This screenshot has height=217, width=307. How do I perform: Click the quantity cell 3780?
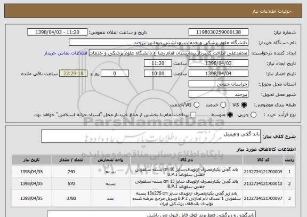pyautogui.click(x=71, y=198)
